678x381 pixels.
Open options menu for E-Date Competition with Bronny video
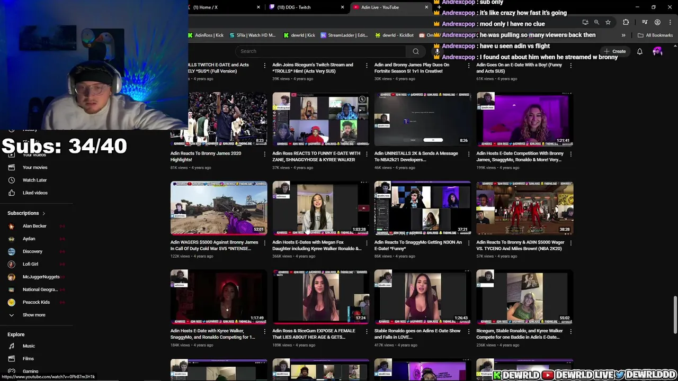[x=570, y=154]
